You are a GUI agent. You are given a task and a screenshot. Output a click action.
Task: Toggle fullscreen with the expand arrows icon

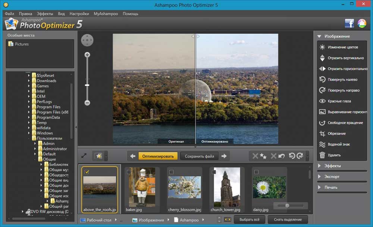pyautogui.click(x=84, y=156)
